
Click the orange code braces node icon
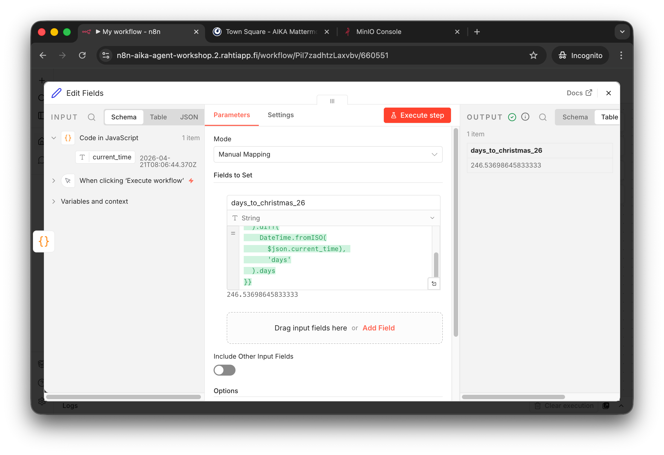[44, 242]
